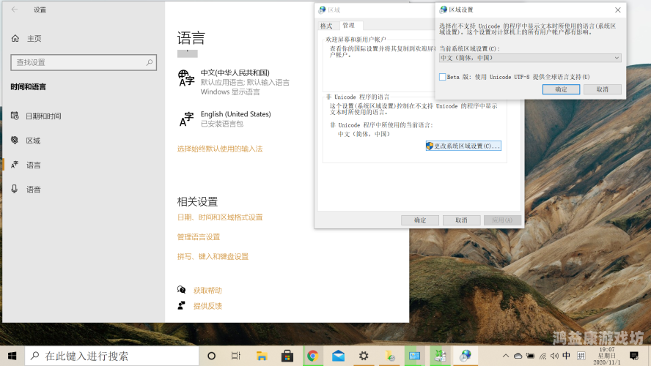Open Cortana circle on taskbar
The image size is (651, 366).
pyautogui.click(x=211, y=356)
